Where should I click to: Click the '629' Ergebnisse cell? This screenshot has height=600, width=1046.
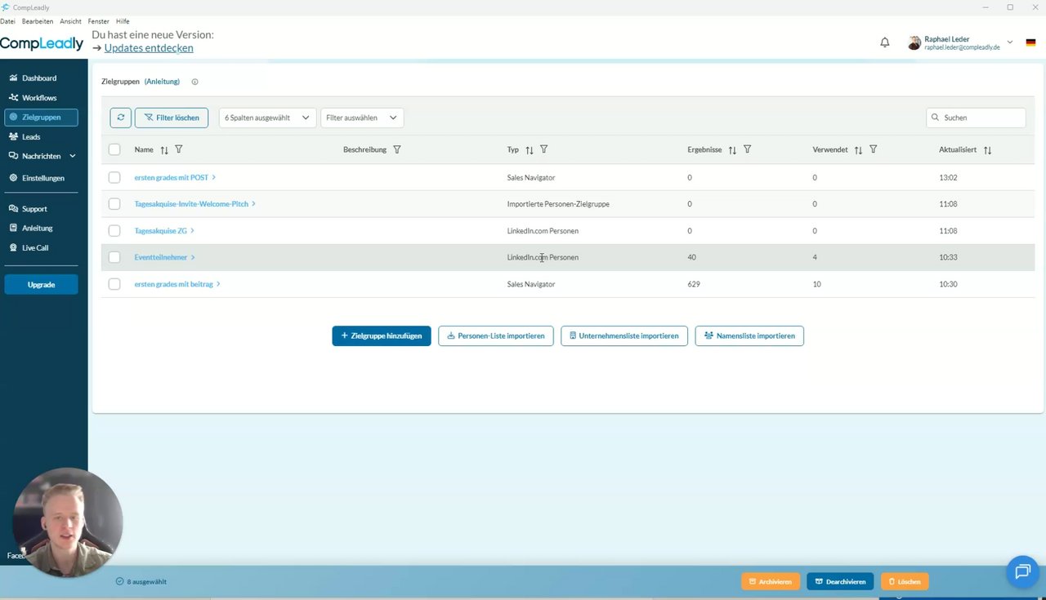[694, 284]
